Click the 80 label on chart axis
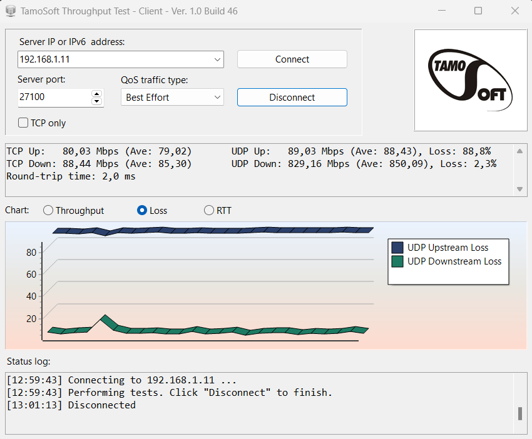Screen dimensions: 532x439 (31, 252)
